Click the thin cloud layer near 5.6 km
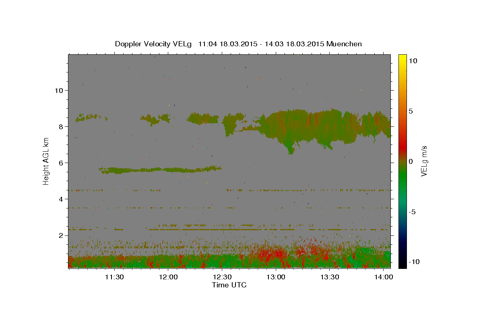483x322 pixels. click(160, 169)
